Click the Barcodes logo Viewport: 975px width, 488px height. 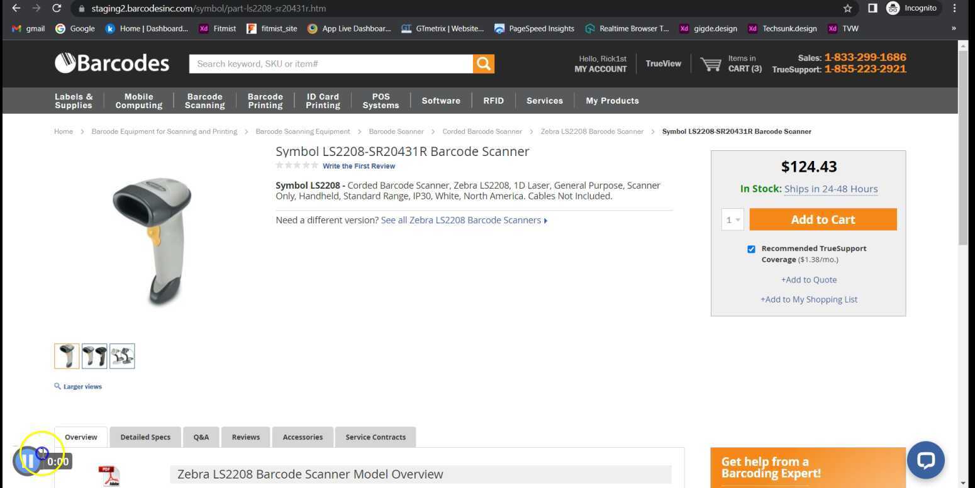click(112, 64)
